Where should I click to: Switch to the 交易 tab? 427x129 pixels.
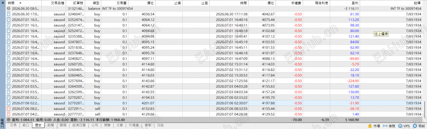[x=13, y=125]
